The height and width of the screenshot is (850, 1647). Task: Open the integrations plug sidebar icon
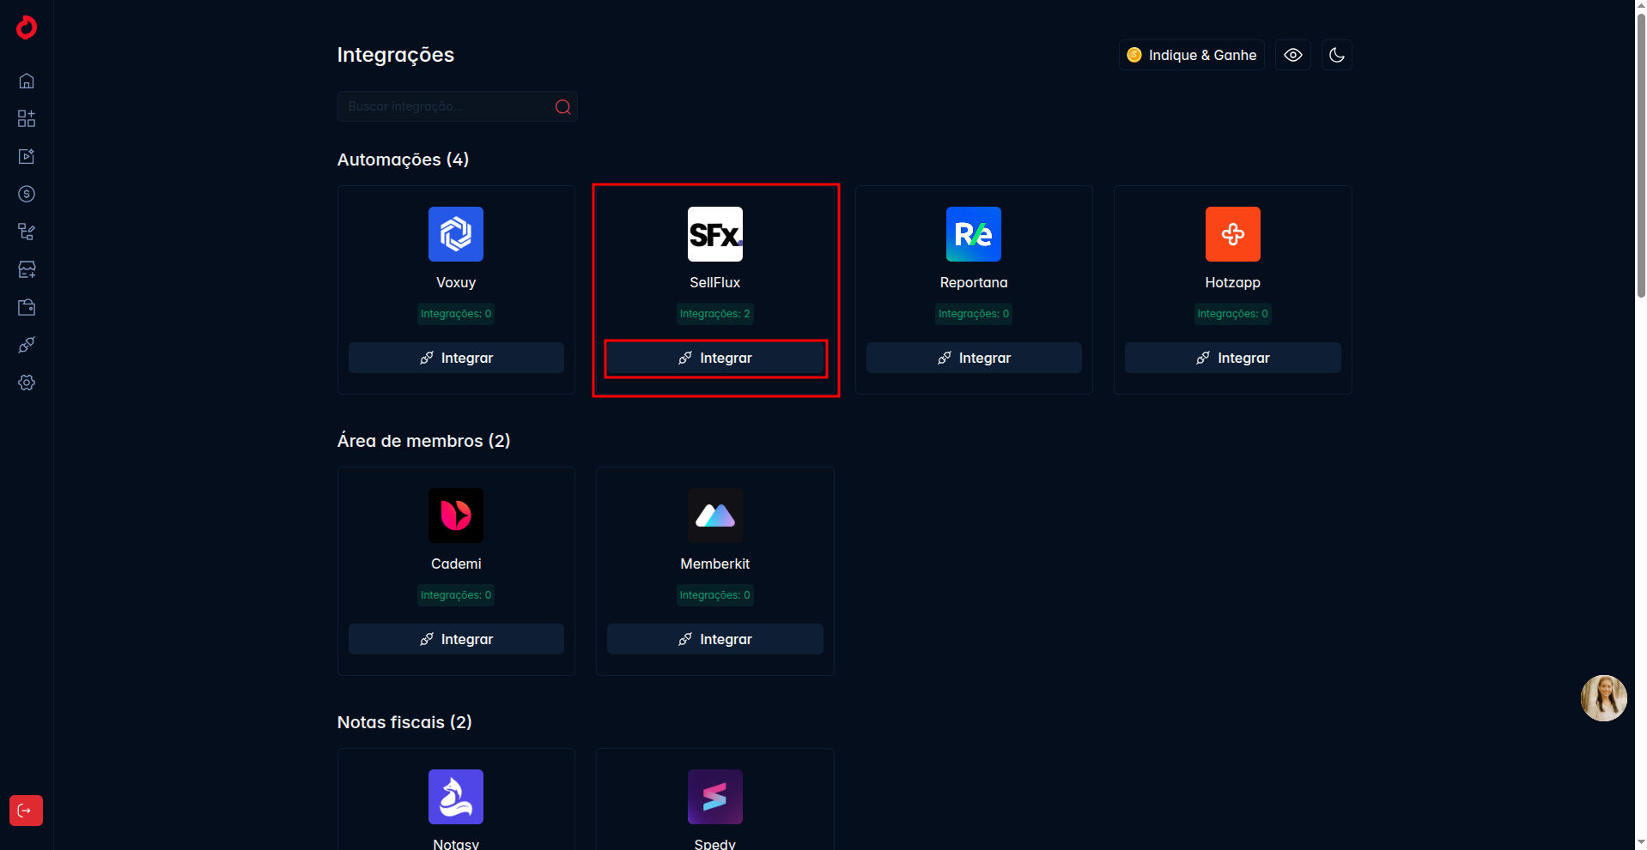coord(27,345)
